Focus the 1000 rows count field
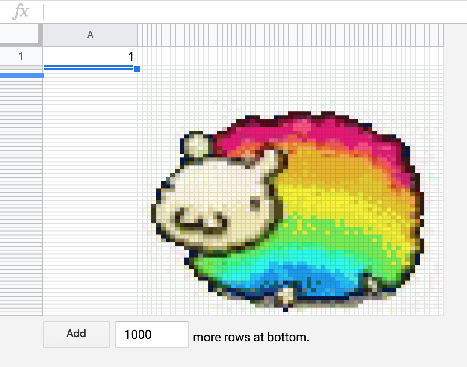This screenshot has height=367, width=467. pyautogui.click(x=152, y=334)
